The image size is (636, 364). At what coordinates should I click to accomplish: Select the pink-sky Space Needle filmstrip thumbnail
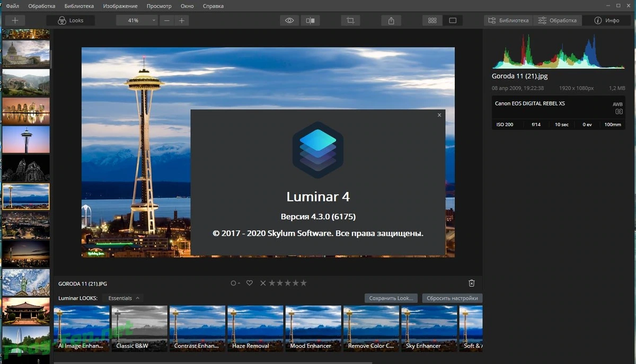tap(26, 139)
